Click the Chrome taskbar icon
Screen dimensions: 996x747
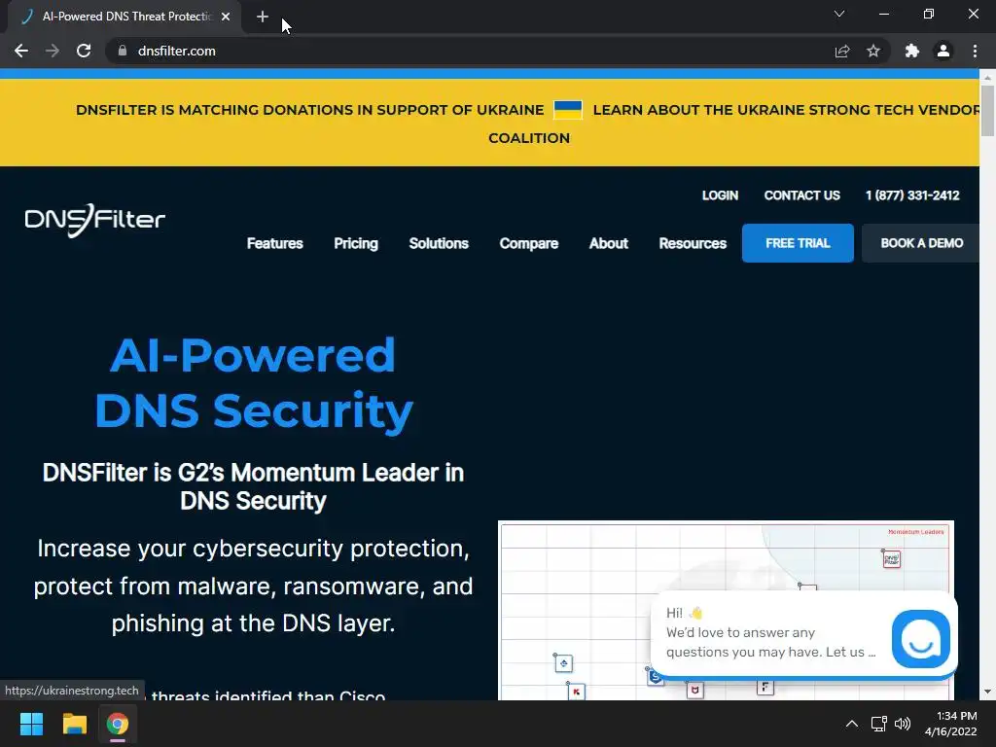[x=117, y=724]
